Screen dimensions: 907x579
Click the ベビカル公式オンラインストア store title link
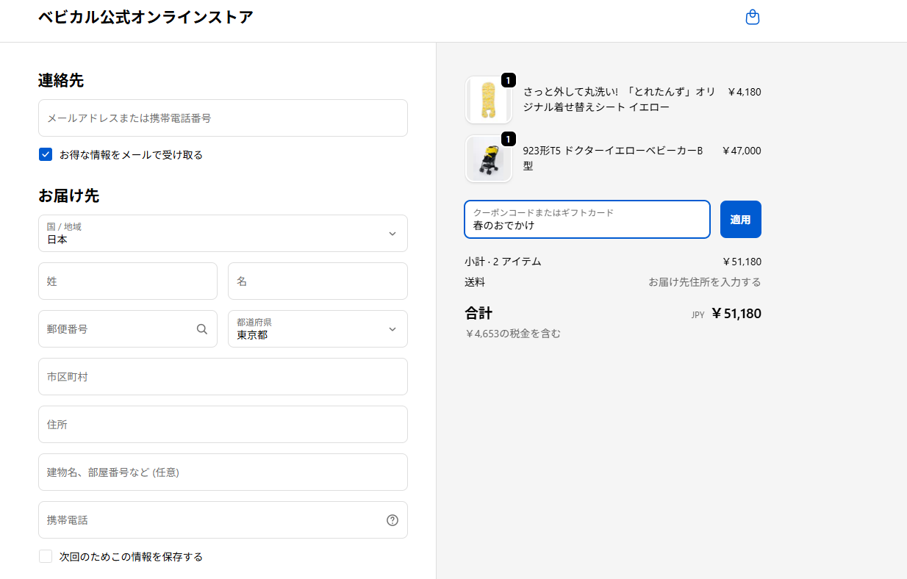tap(146, 17)
